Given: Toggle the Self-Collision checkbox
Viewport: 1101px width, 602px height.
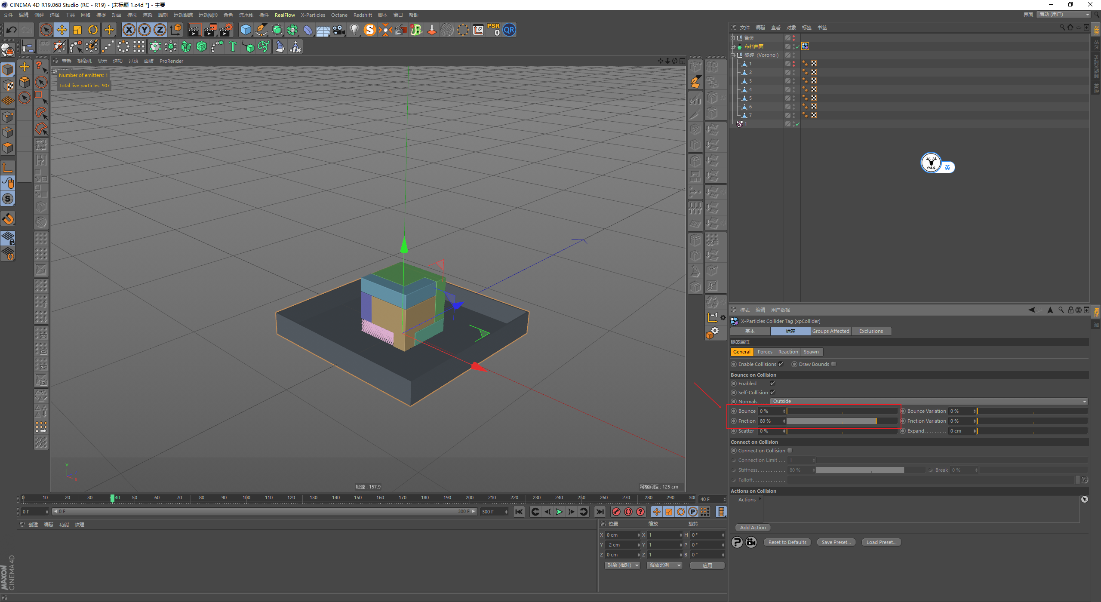Looking at the screenshot, I should (772, 393).
